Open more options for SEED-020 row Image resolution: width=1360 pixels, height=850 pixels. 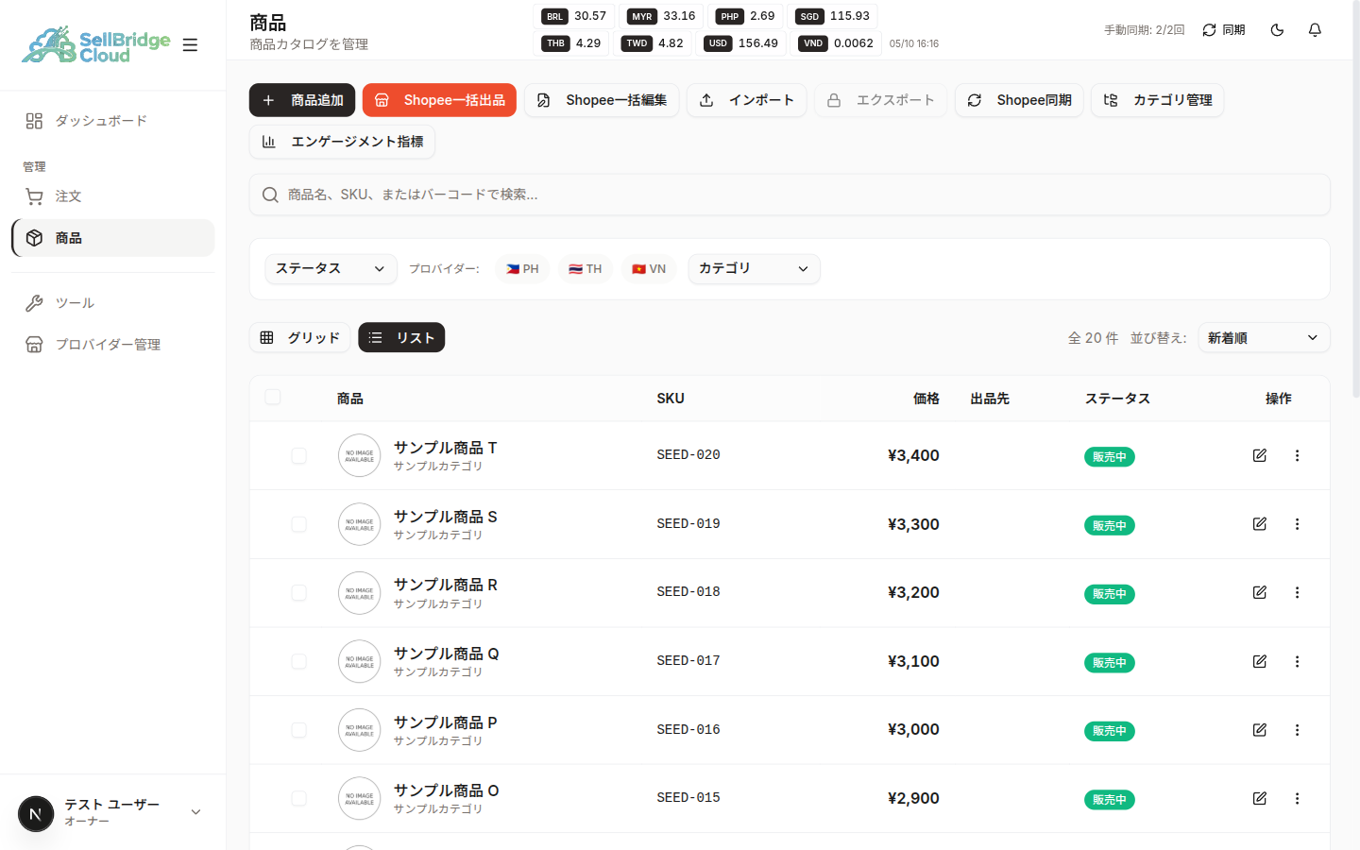[1297, 455]
